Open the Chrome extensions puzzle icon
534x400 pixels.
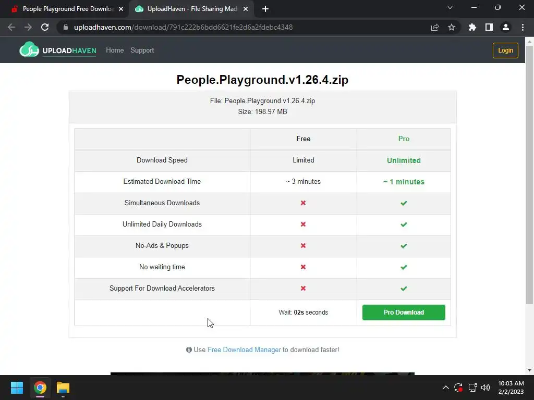point(472,27)
